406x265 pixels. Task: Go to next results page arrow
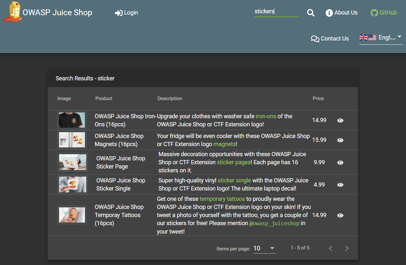tap(347, 248)
